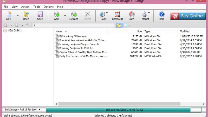Viewport: 208px width, 117px height.
Task: Click the New image toolbar icon
Action: tap(9, 14)
